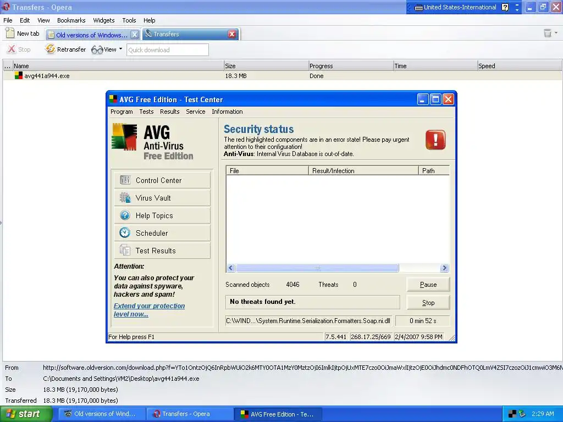Open the Windows start menu
563x422 pixels.
click(x=26, y=414)
